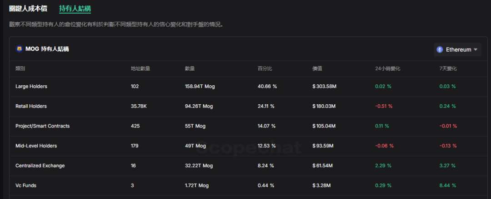The height and width of the screenshot is (199, 491).
Task: Click the Ethereum dropdown arrow
Action: click(x=476, y=49)
